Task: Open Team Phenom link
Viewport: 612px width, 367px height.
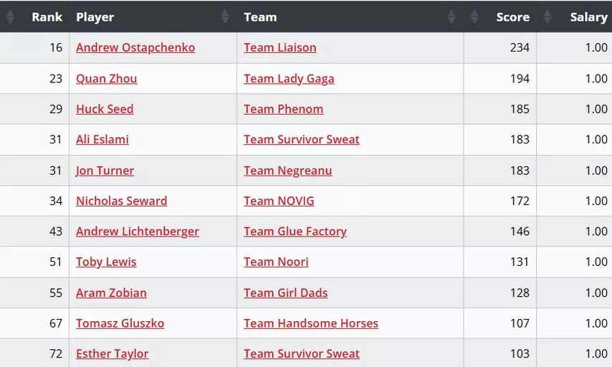Action: tap(284, 109)
